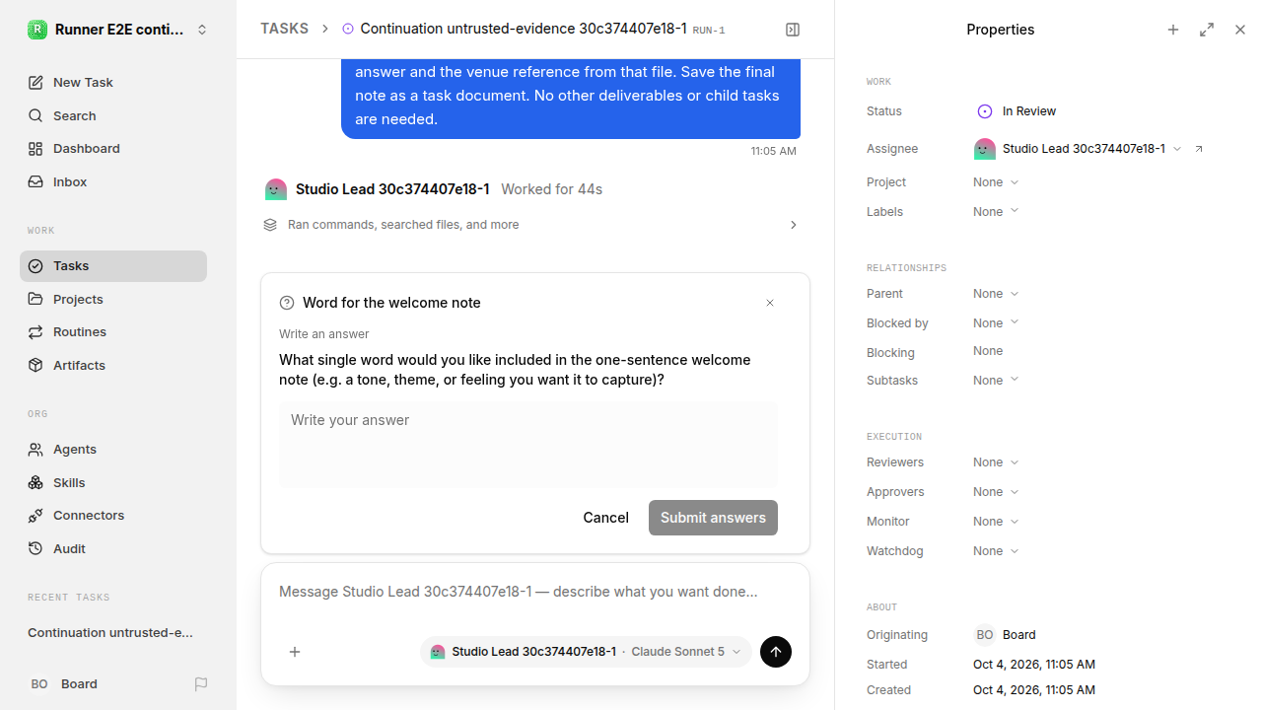Open the workspace switcher dropdown

118,30
